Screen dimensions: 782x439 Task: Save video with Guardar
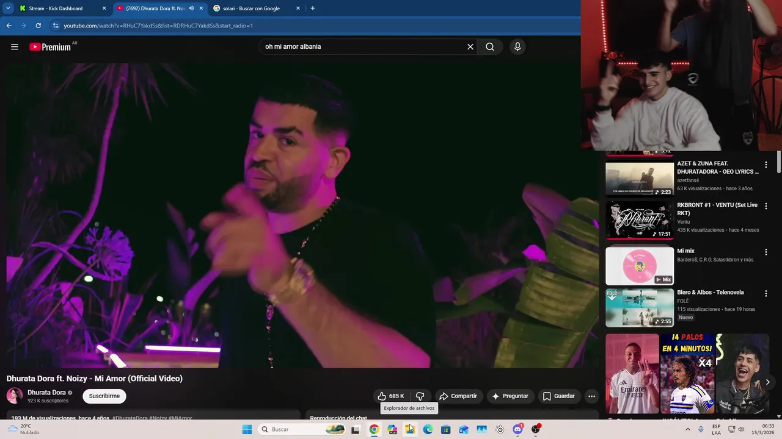pos(559,396)
